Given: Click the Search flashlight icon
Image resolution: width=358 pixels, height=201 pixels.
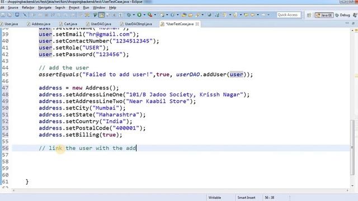Looking at the screenshot, I should click(197, 15).
